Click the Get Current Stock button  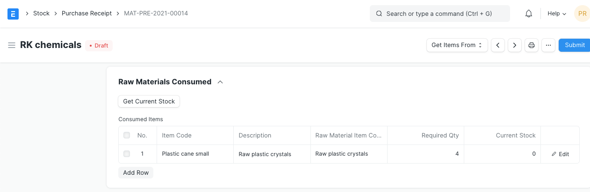pyautogui.click(x=149, y=101)
